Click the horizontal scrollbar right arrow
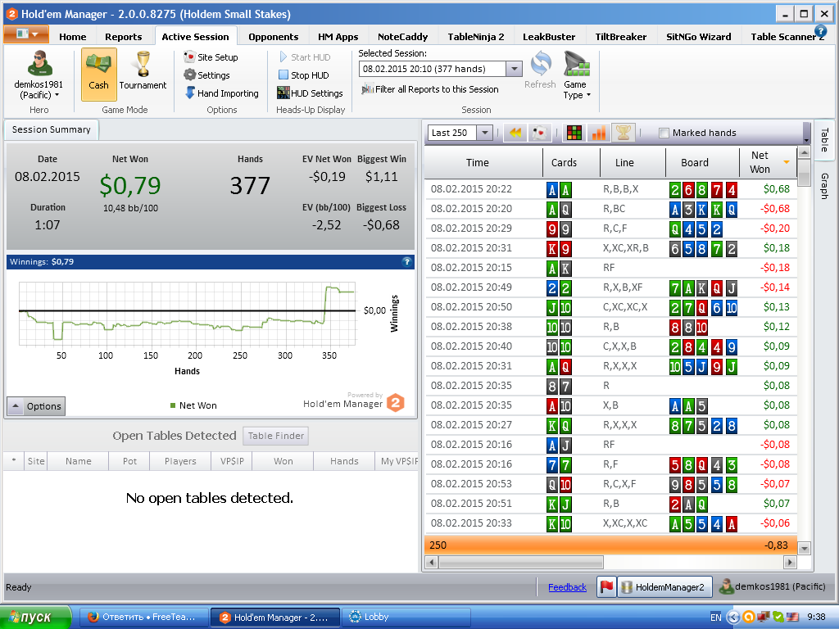Screen dimensions: 839x629 pos(790,562)
